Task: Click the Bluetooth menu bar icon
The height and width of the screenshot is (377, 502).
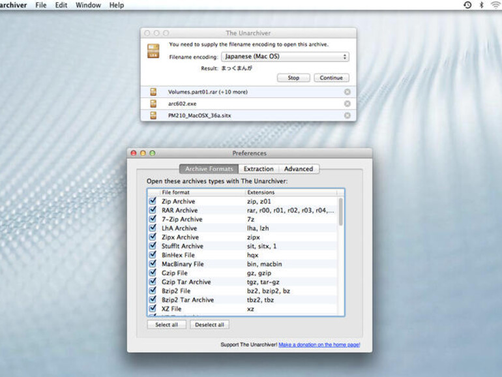Action: 482,5
